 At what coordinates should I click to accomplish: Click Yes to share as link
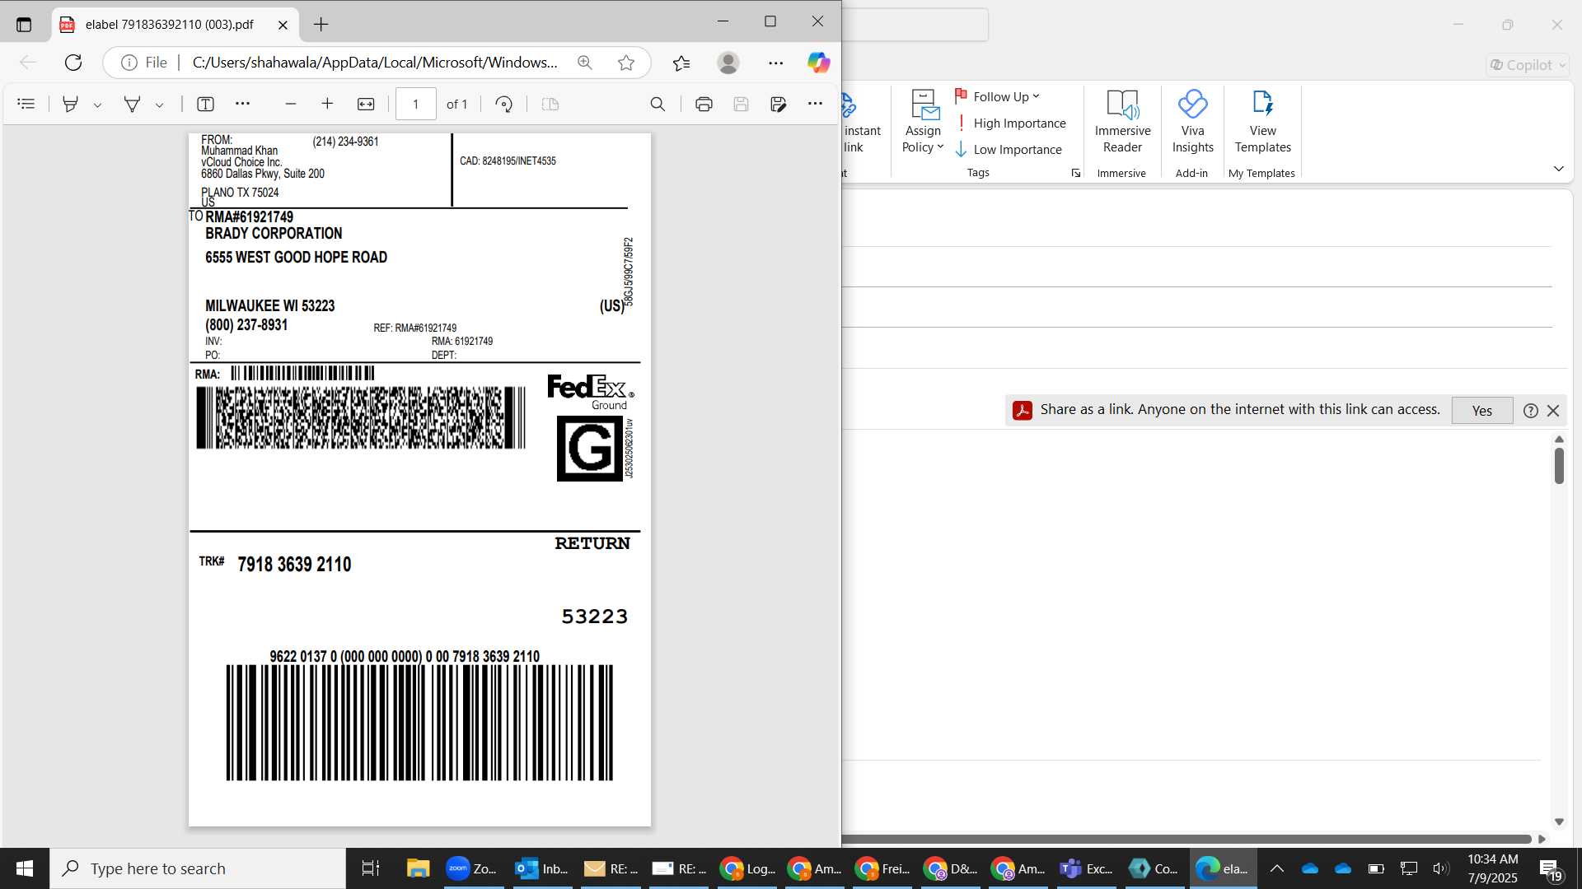click(1481, 410)
